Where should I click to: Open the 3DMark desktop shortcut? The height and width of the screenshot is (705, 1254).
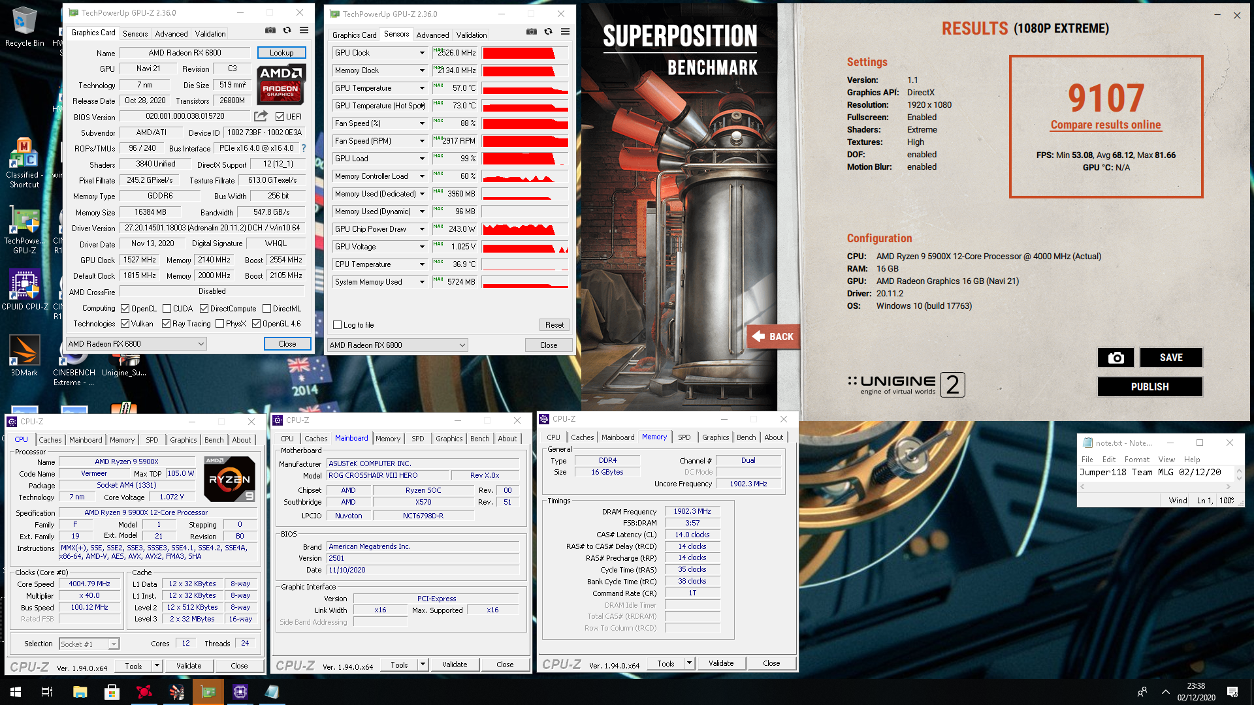pos(24,356)
